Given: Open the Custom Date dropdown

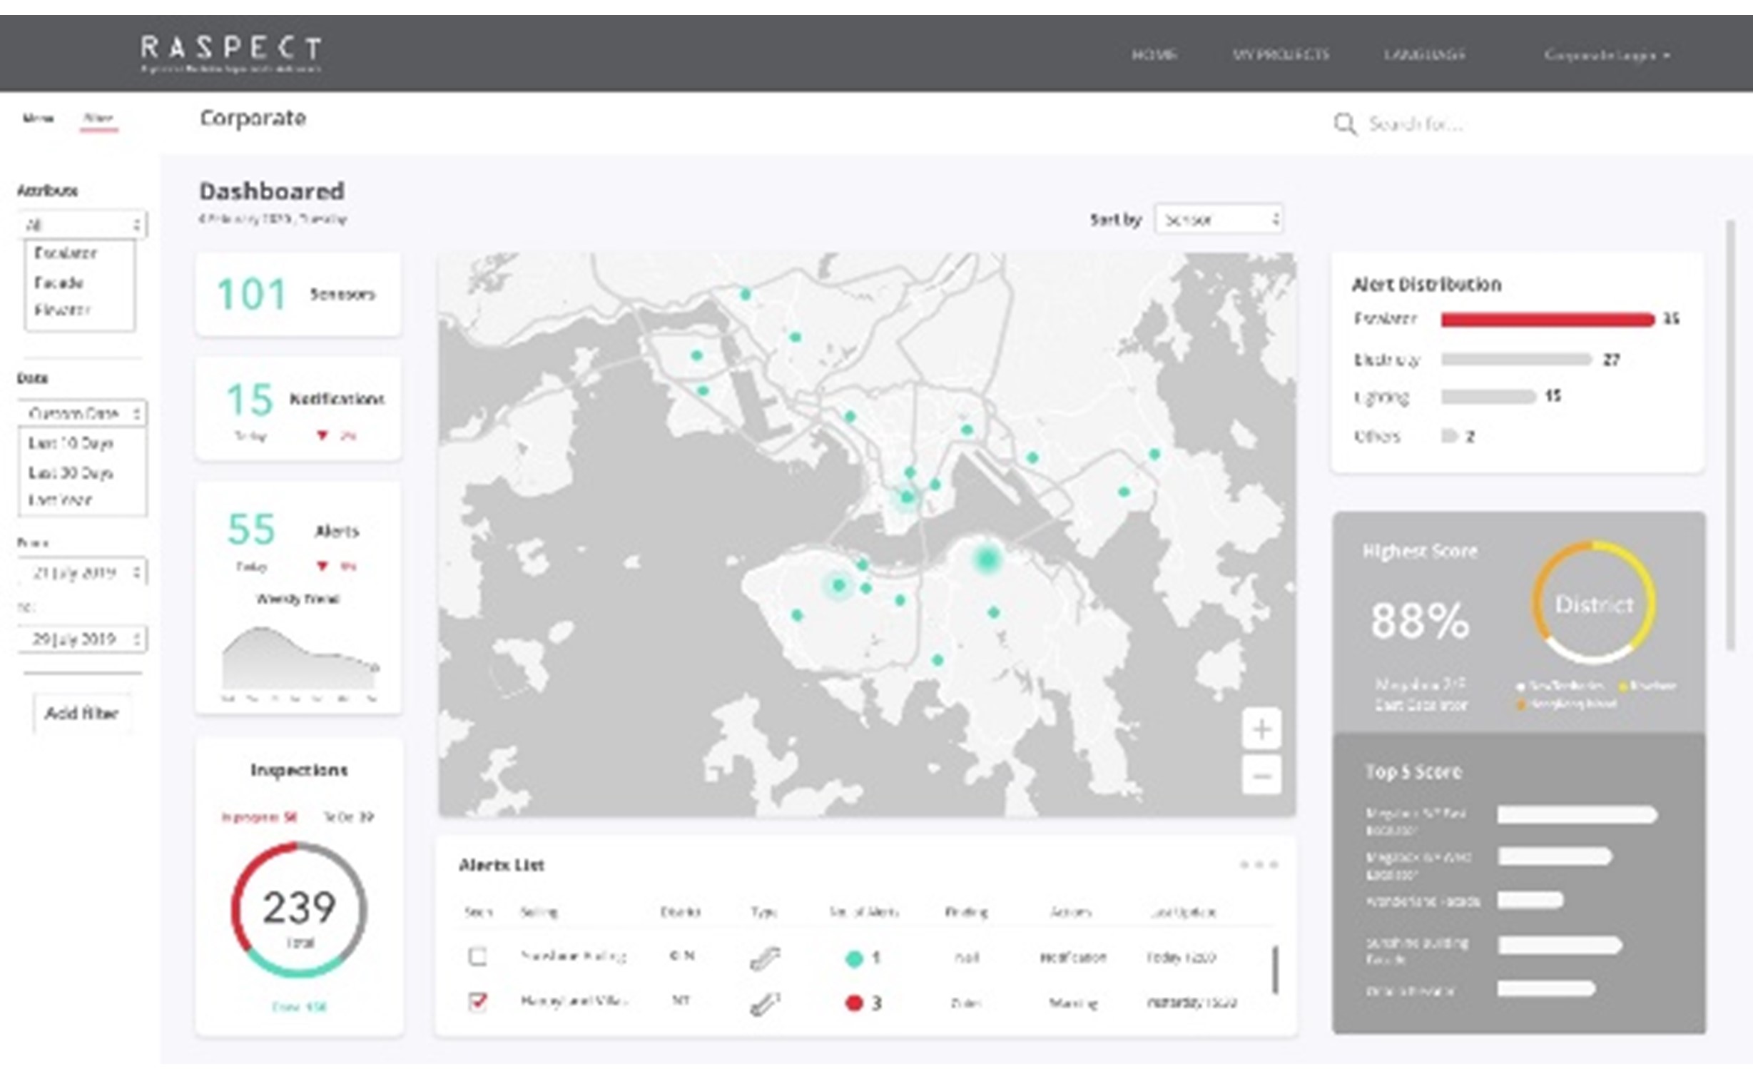Looking at the screenshot, I should 83,413.
